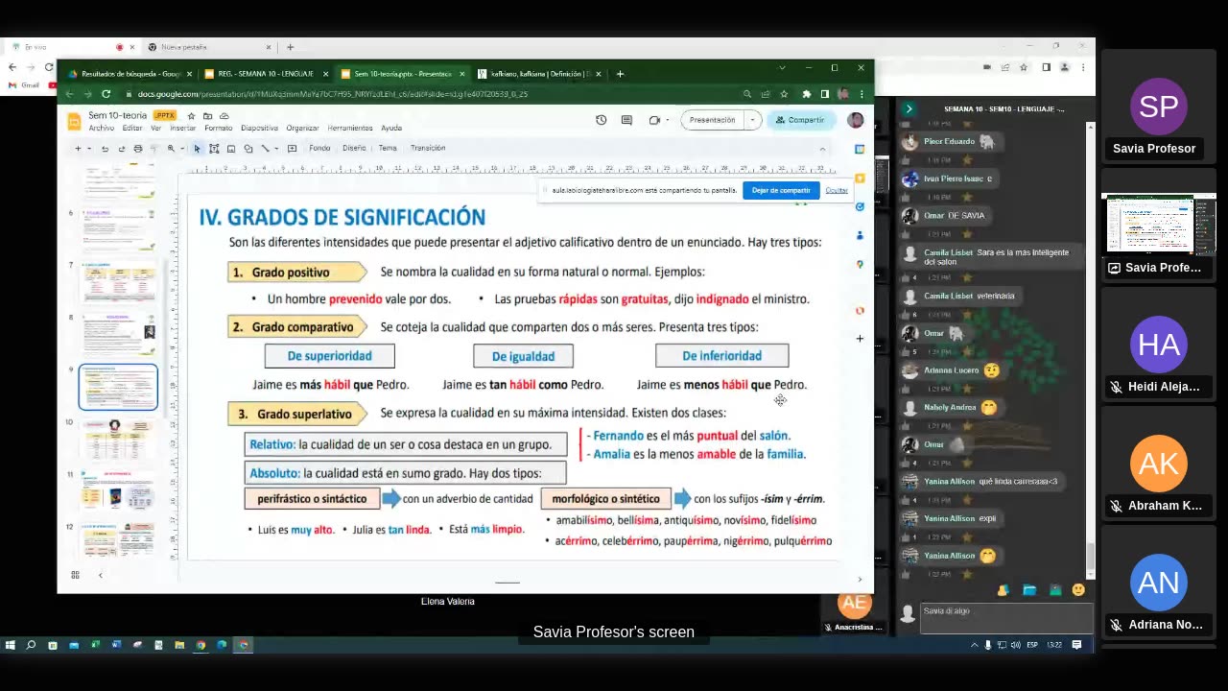Screen dimensions: 1228x691
Task: Click the Presentación button
Action: click(x=712, y=120)
